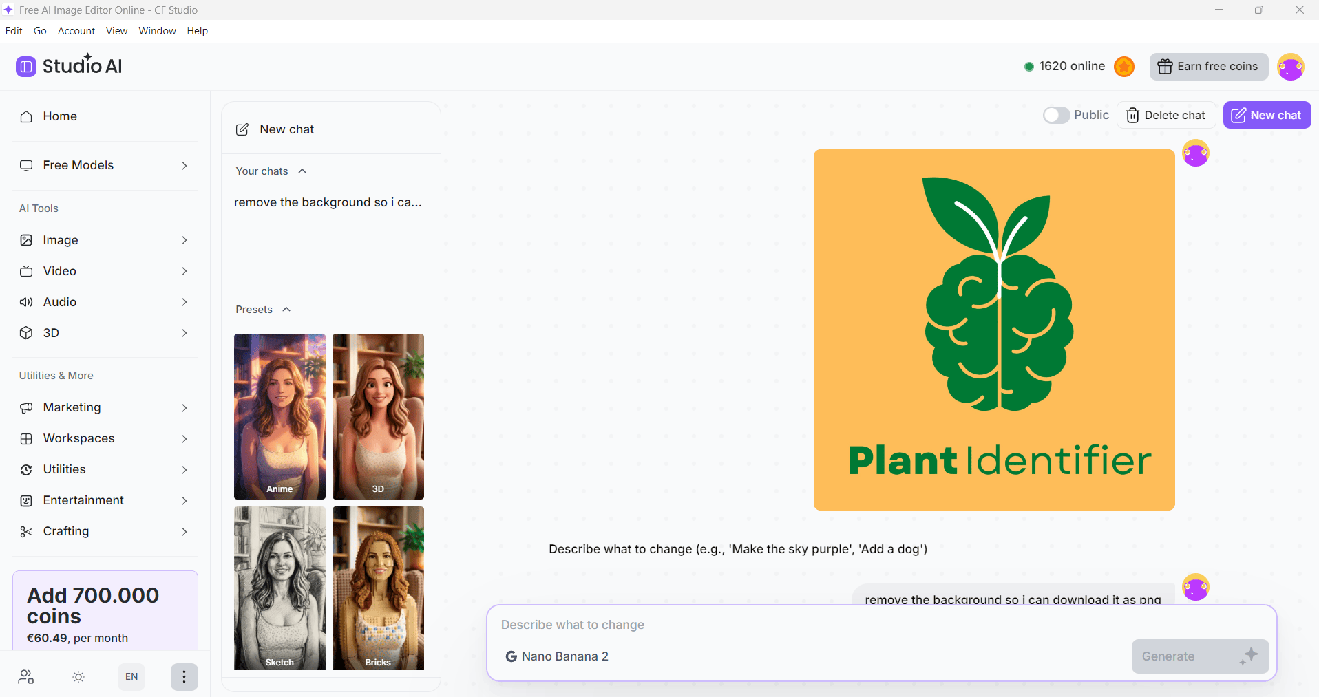This screenshot has width=1319, height=697.
Task: Open the Go menu
Action: point(40,31)
